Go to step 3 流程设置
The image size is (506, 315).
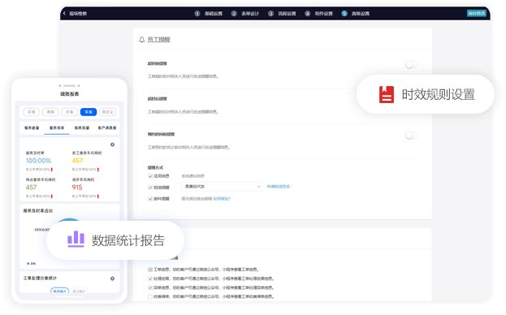[282, 13]
